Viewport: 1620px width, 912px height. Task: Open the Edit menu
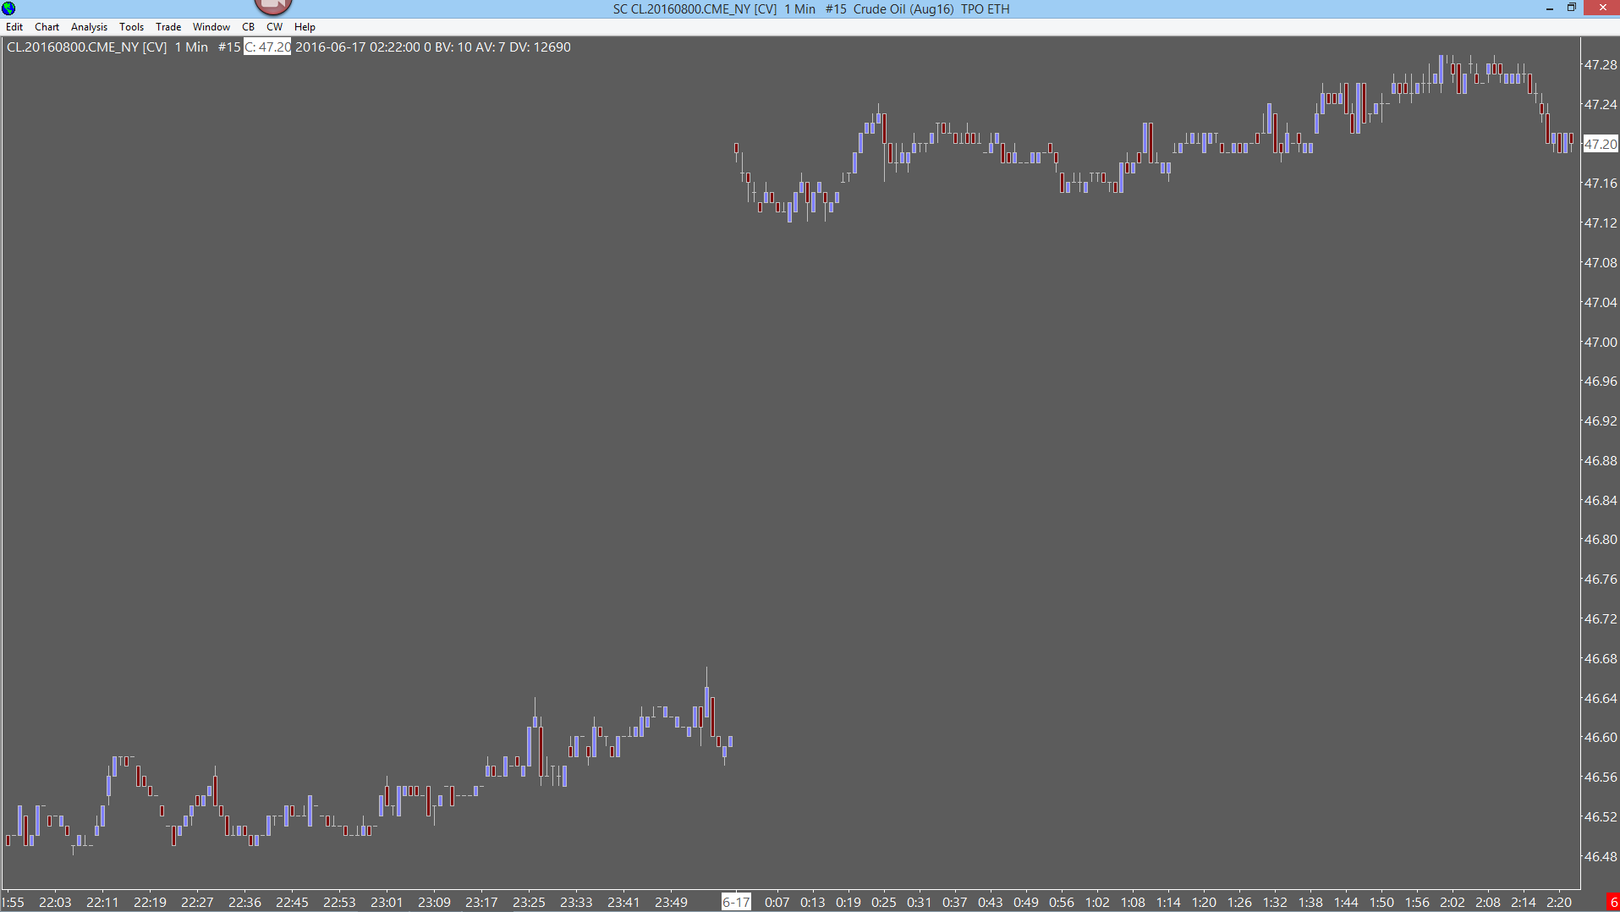14,27
